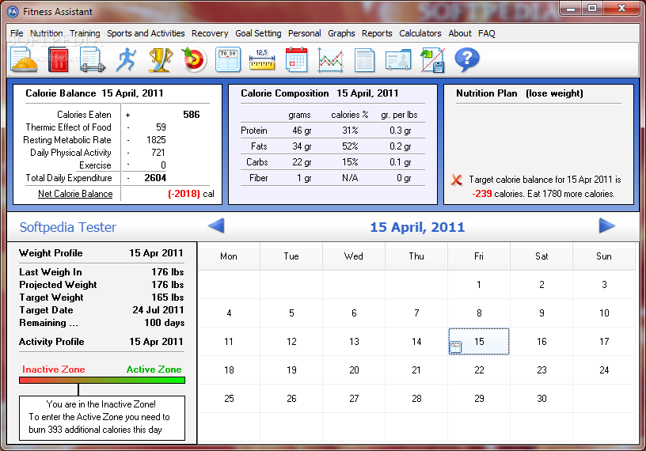This screenshot has height=451, width=646.
Task: Open the Recovery menu
Action: (x=210, y=33)
